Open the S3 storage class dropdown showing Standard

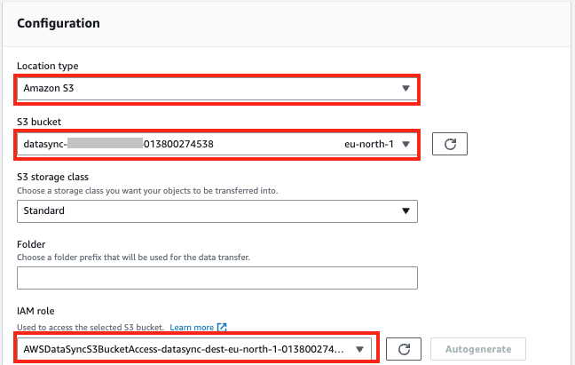pyautogui.click(x=217, y=211)
